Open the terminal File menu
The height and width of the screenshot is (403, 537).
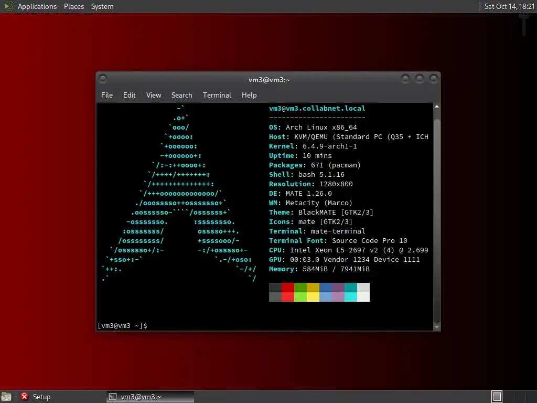[107, 96]
